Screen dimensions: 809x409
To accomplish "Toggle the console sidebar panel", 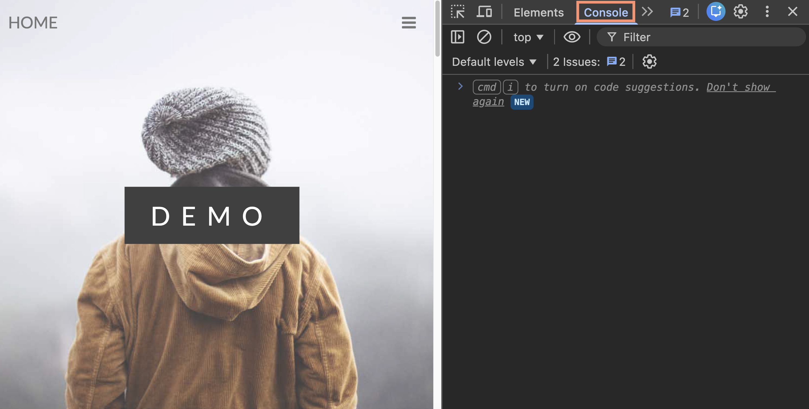I will pos(457,37).
